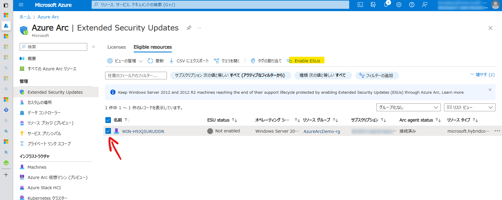Uncheck the WIN-H9JQ5URUDDR row checkbox
This screenshot has width=502, height=200.
point(108,131)
